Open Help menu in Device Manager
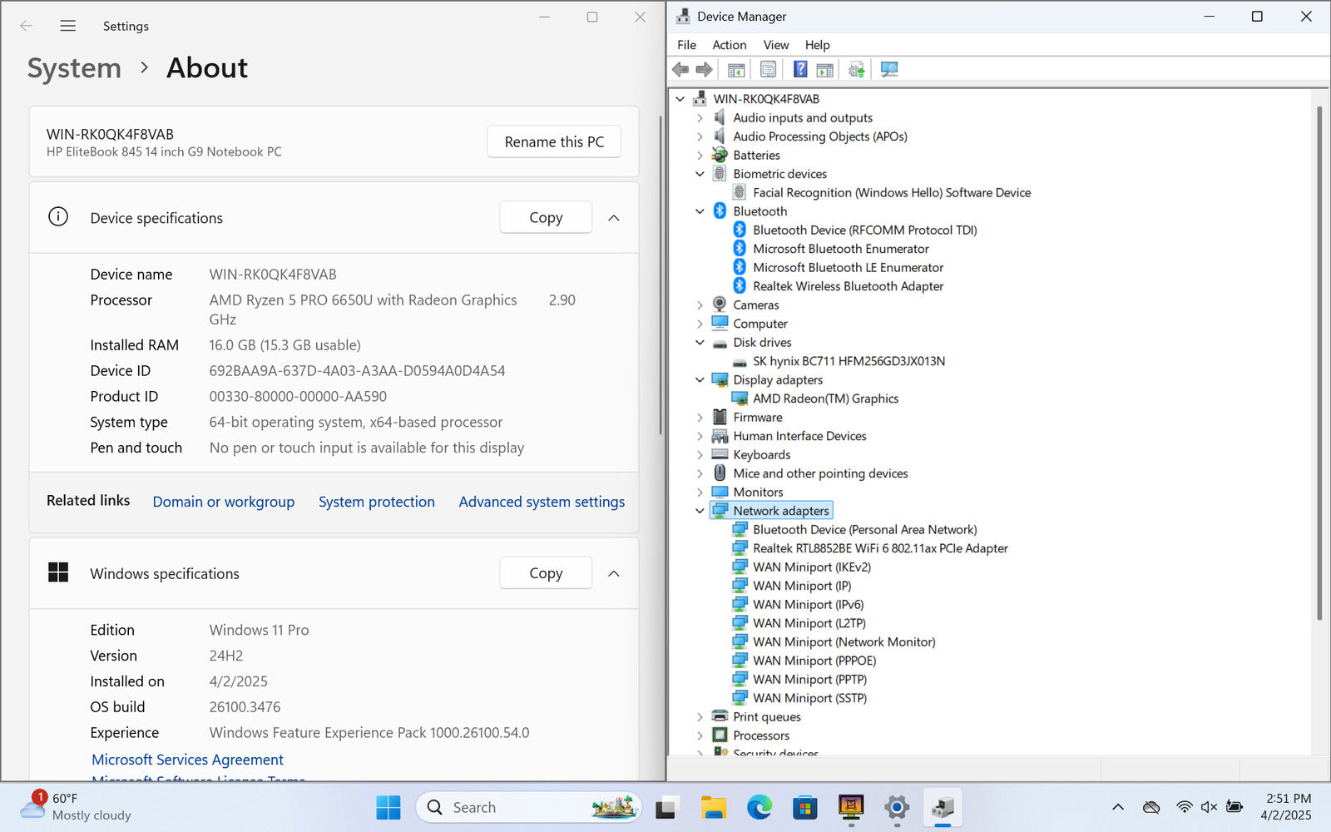 (817, 45)
